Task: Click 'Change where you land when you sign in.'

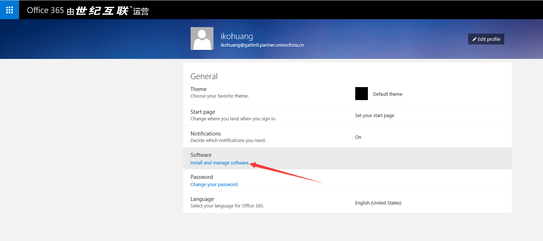Action: (233, 119)
